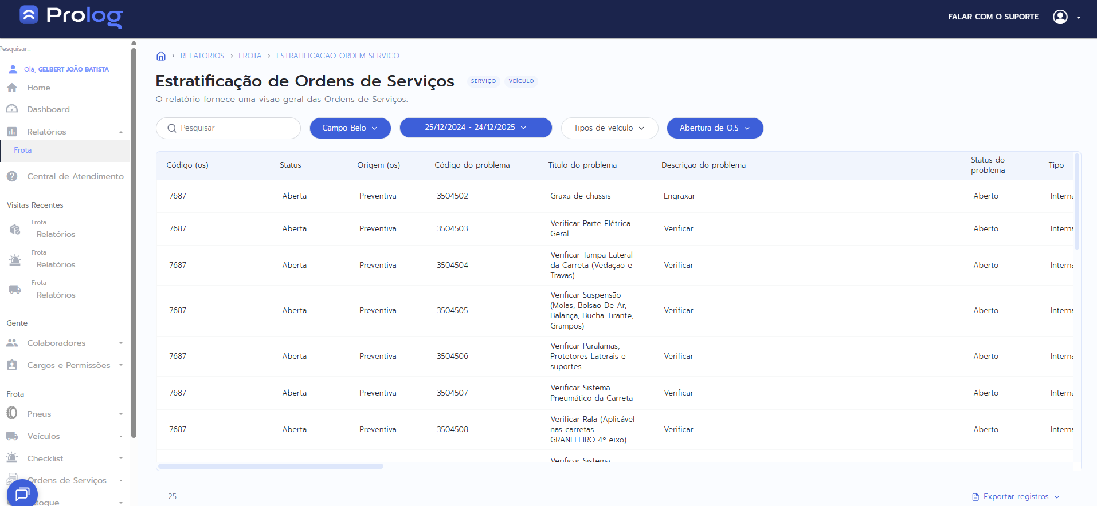Open the chat support bubble
This screenshot has width=1097, height=506.
coord(22,493)
